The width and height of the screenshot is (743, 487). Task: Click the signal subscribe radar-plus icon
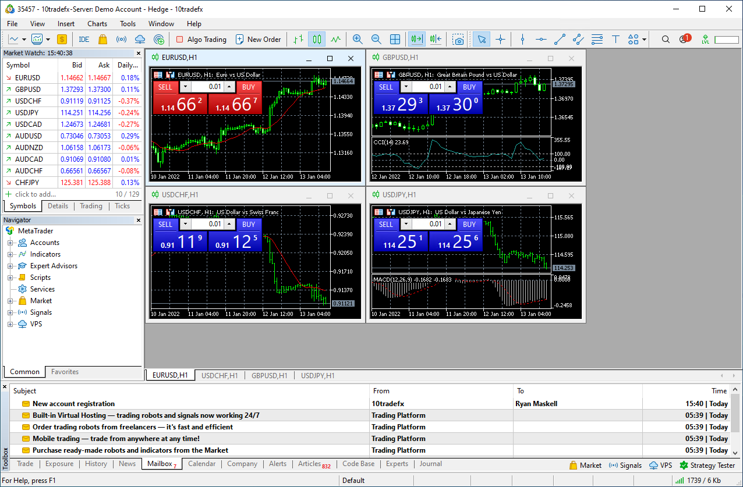coord(158,40)
